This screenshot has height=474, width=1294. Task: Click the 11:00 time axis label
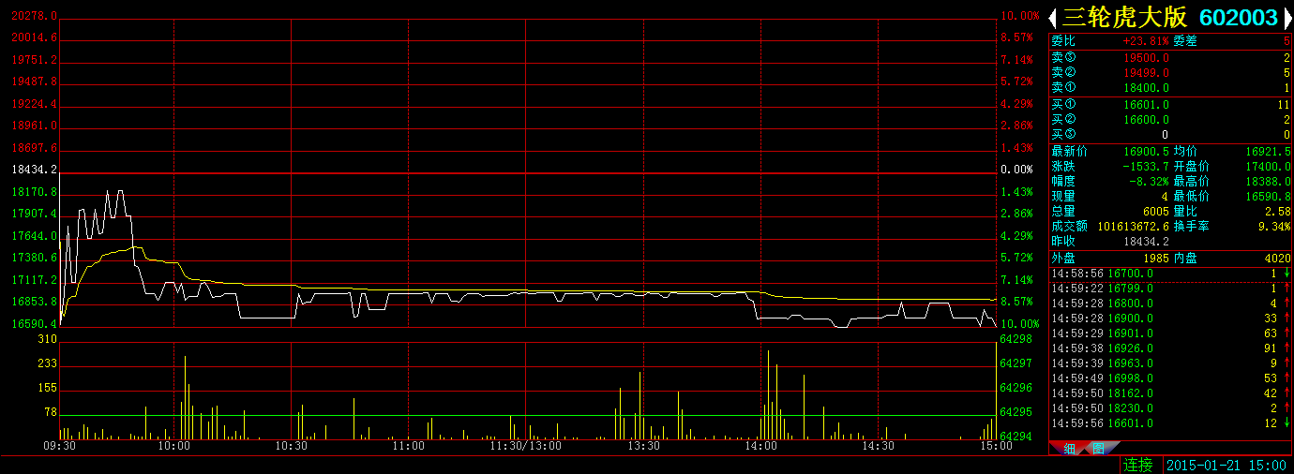tap(409, 447)
